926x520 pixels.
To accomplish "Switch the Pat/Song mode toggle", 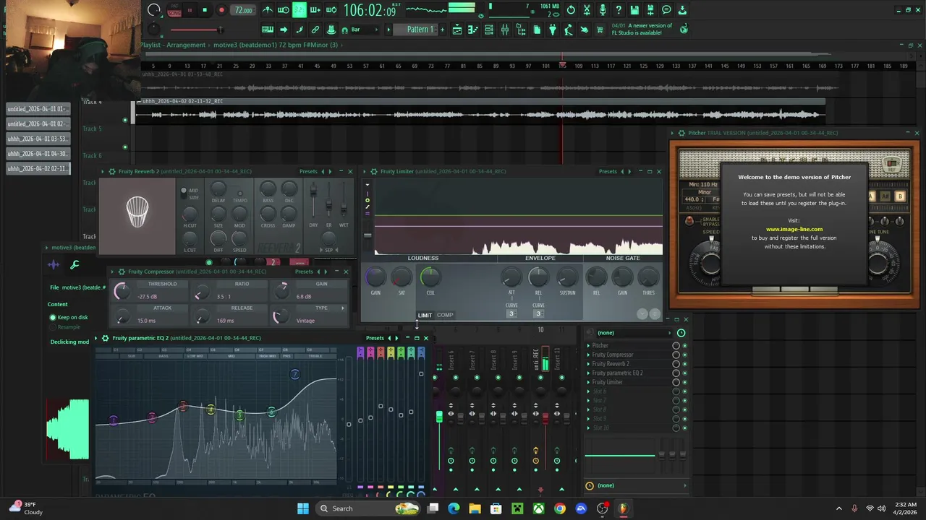I will pos(174,10).
